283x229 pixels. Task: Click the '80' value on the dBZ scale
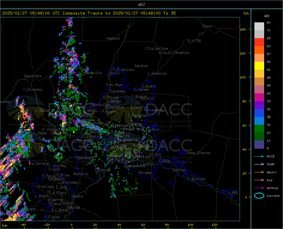click(x=269, y=23)
